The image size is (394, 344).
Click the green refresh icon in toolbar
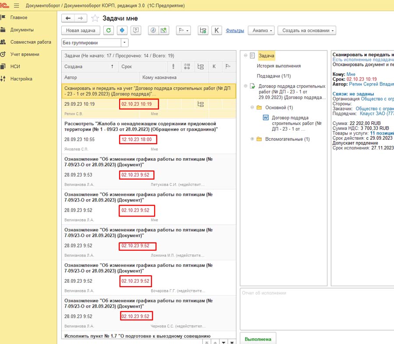(x=109, y=30)
